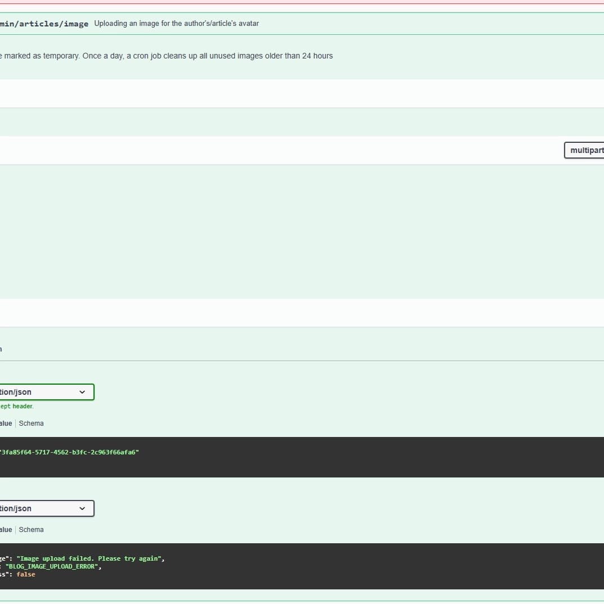
Task: Click the white section bar below the description
Action: click(281, 93)
